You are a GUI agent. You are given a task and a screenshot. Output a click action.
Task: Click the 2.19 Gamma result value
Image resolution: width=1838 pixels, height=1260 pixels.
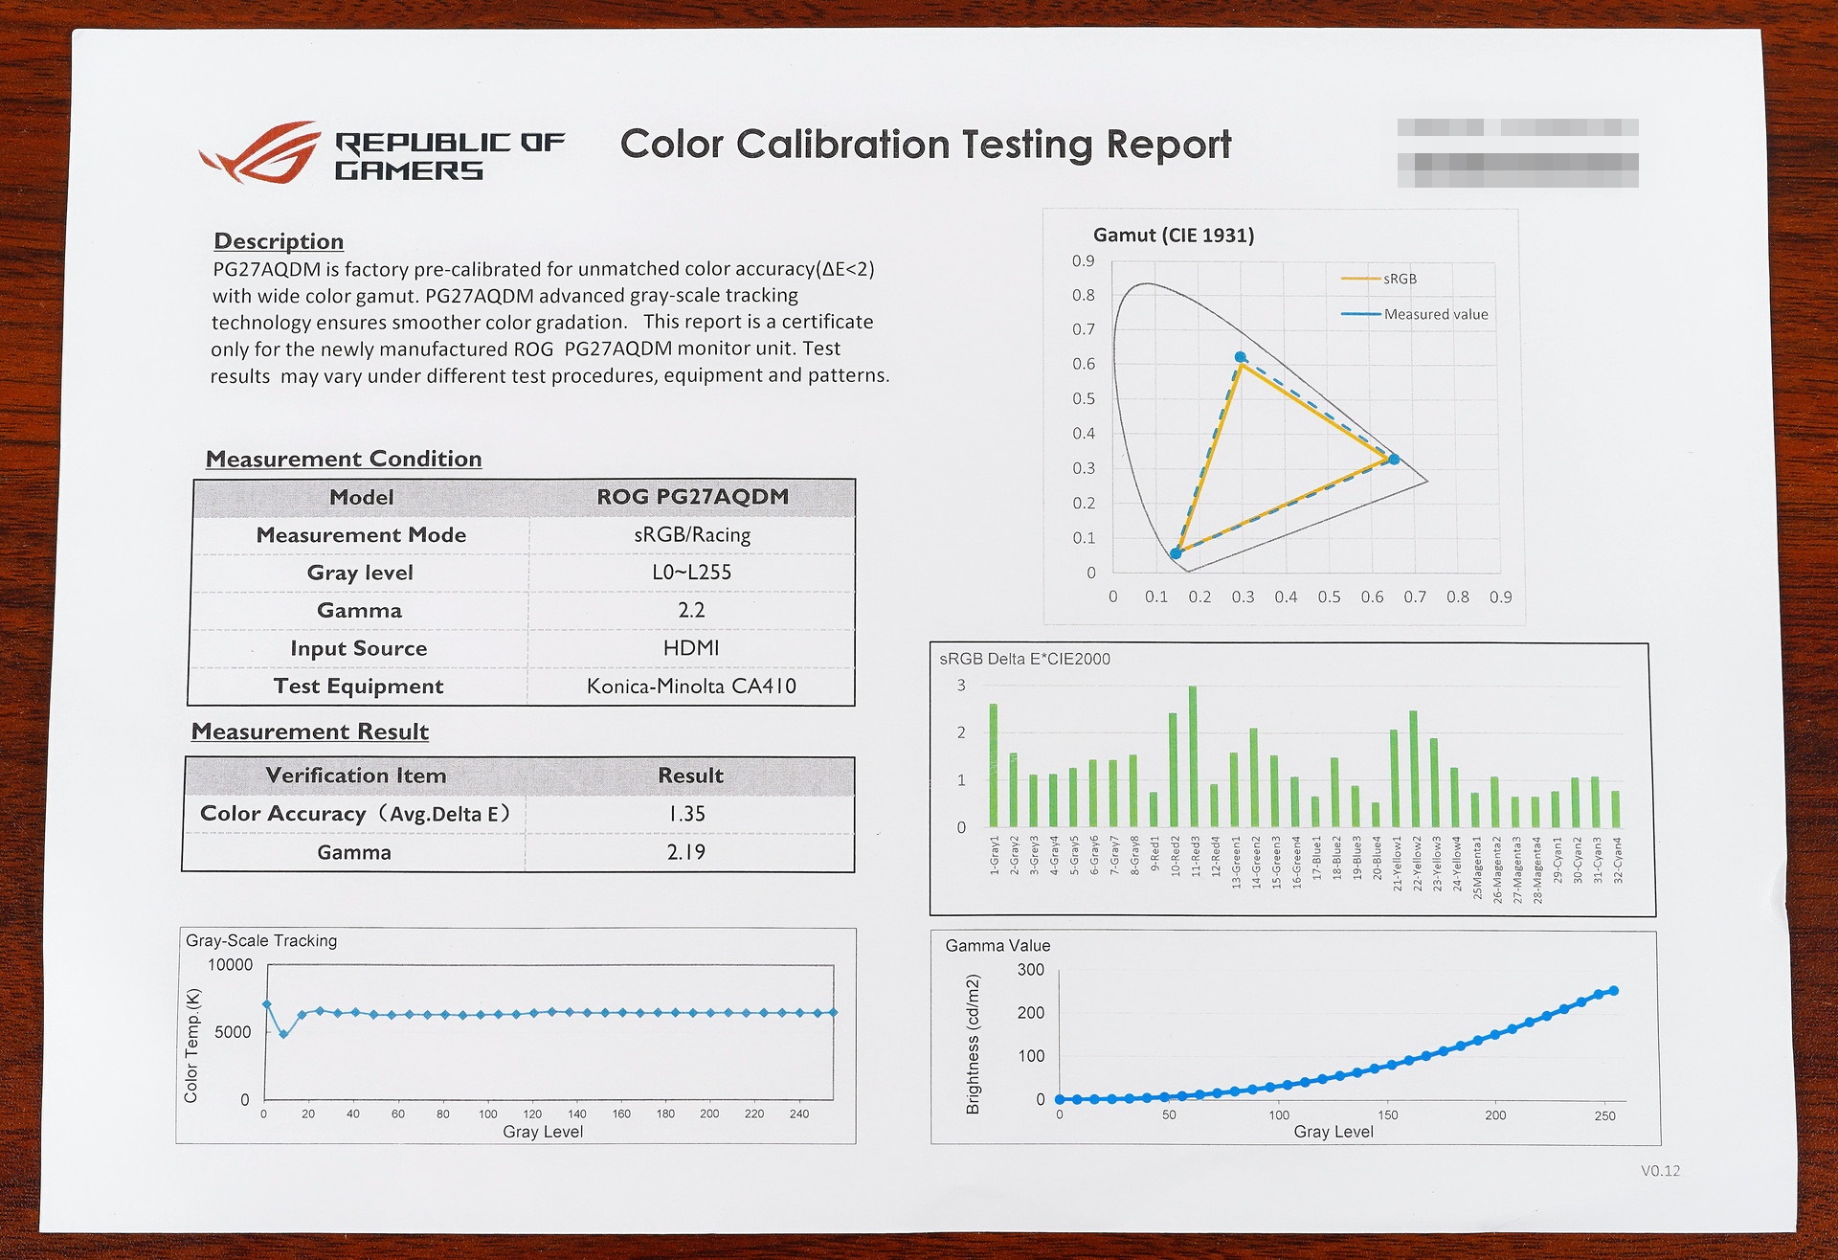686,852
